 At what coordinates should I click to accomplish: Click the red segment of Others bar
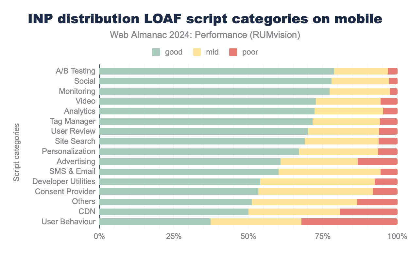pyautogui.click(x=377, y=202)
